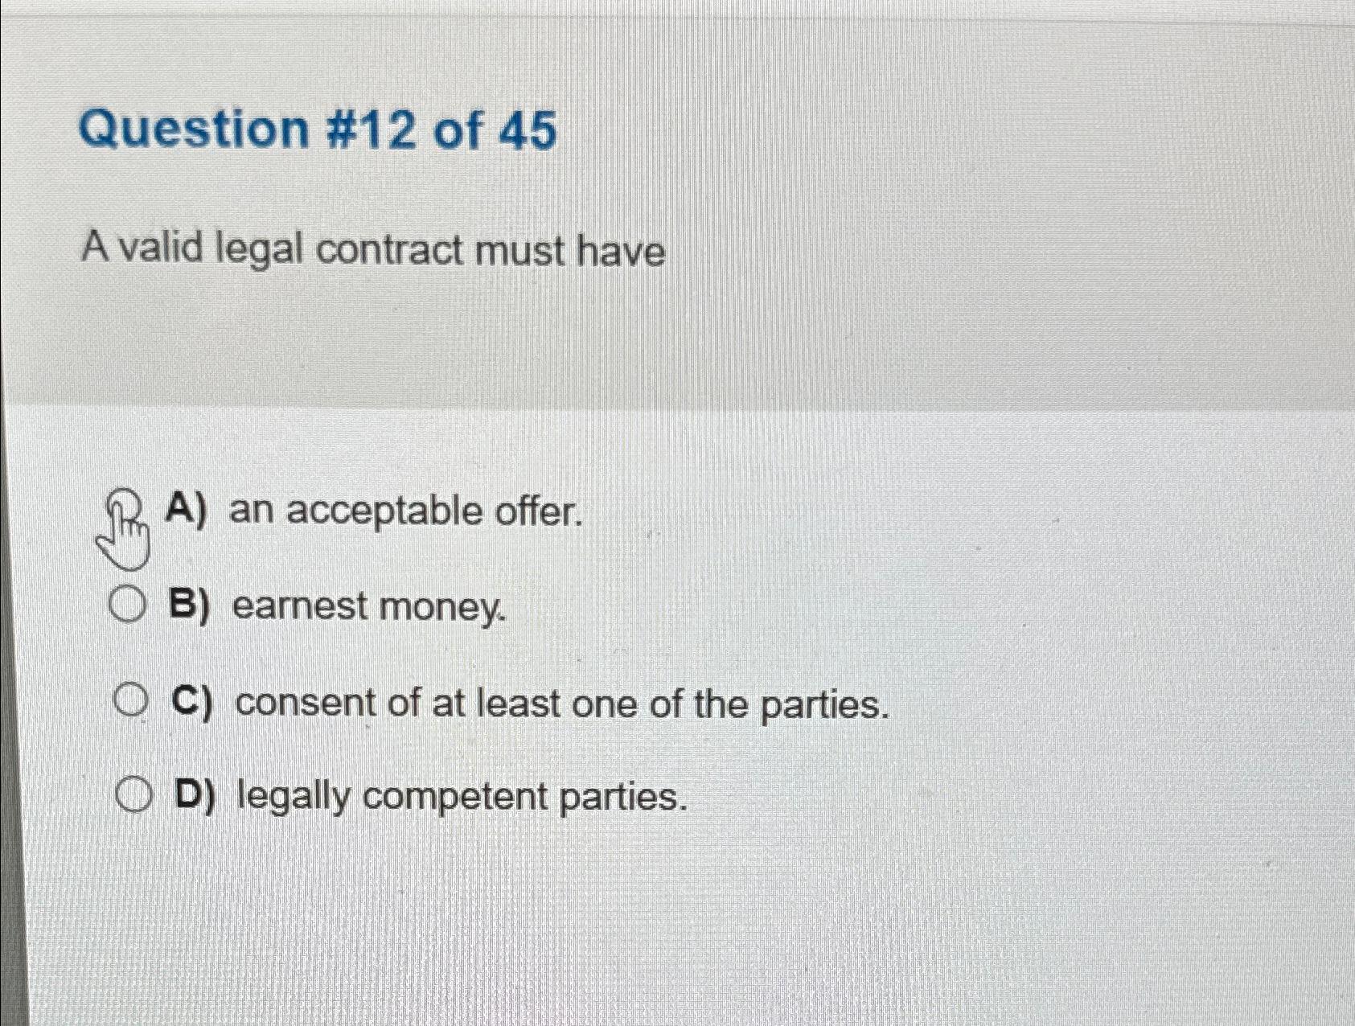
Task: Click the answer area below option D
Action: [643, 909]
